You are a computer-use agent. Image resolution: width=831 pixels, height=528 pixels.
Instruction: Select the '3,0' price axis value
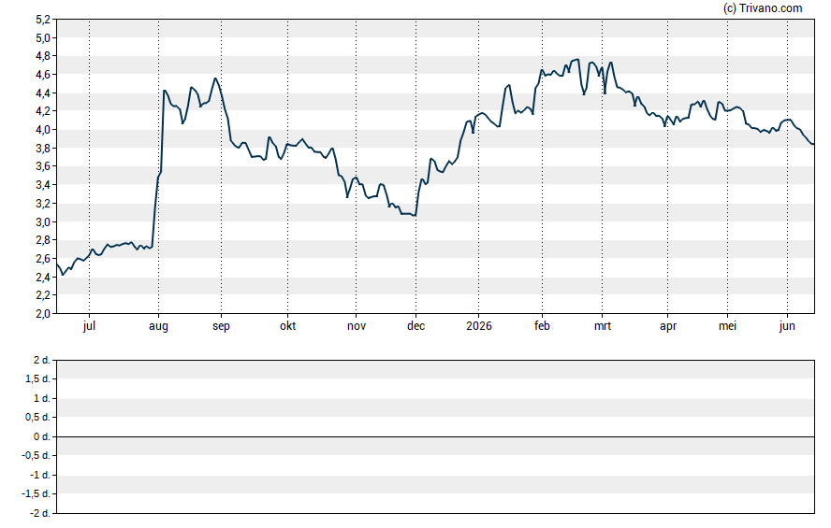pos(43,221)
